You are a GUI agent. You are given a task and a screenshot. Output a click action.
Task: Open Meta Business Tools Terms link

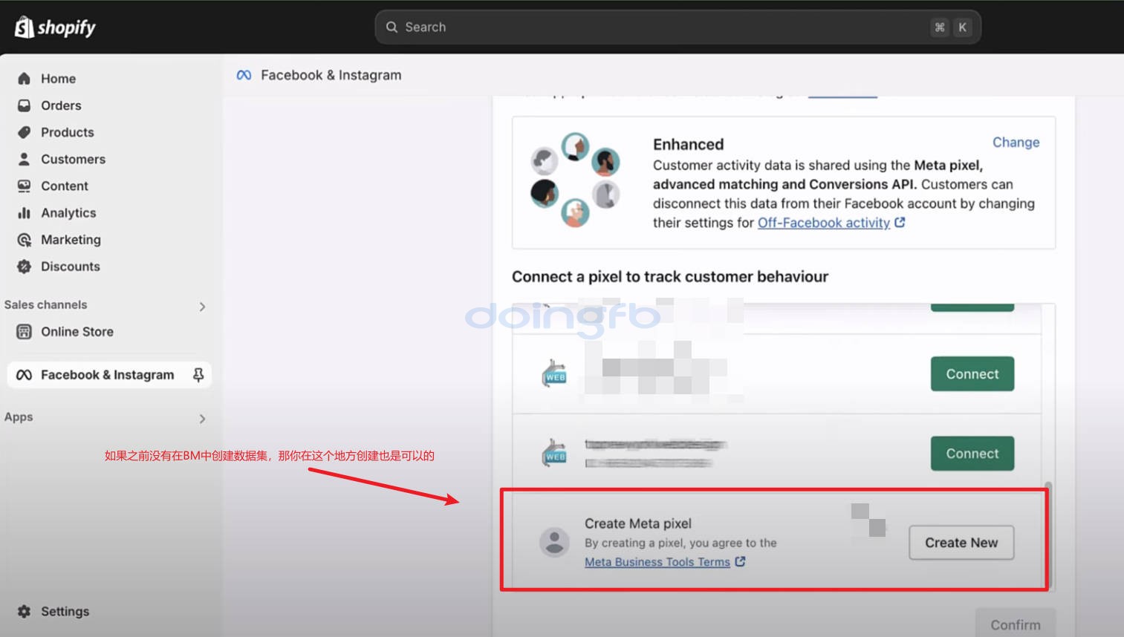(x=657, y=562)
